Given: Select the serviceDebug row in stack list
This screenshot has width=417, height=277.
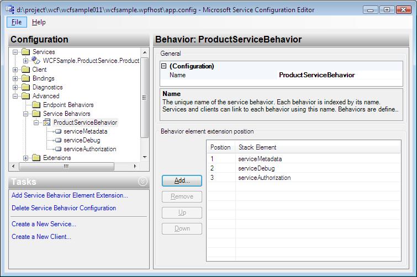Looking at the screenshot, I should pos(256,168).
